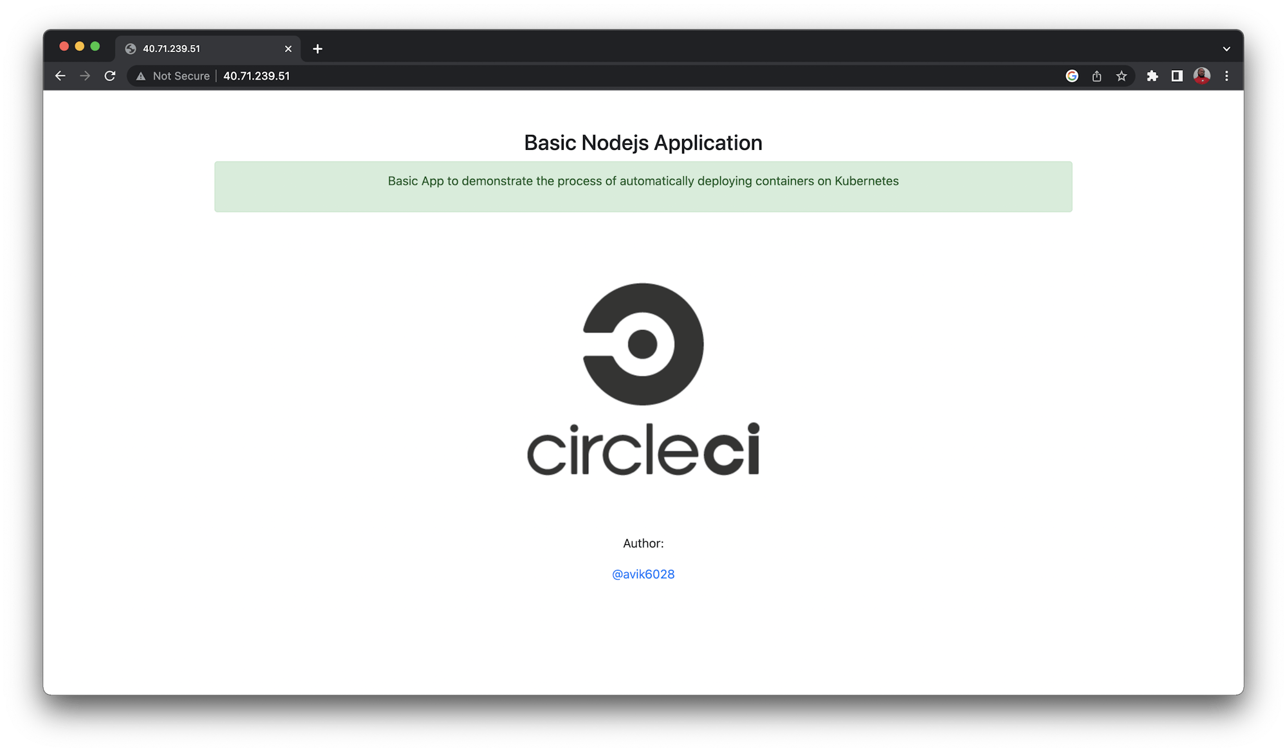
Task: Open Chrome three-dot menu
Action: (x=1227, y=76)
